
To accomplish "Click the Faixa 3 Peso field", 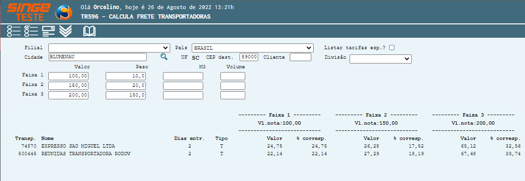I will [126, 96].
